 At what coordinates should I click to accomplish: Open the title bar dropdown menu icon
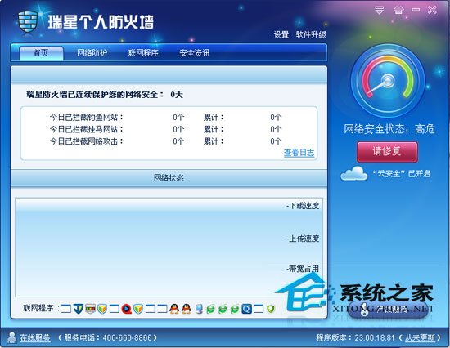(380, 11)
